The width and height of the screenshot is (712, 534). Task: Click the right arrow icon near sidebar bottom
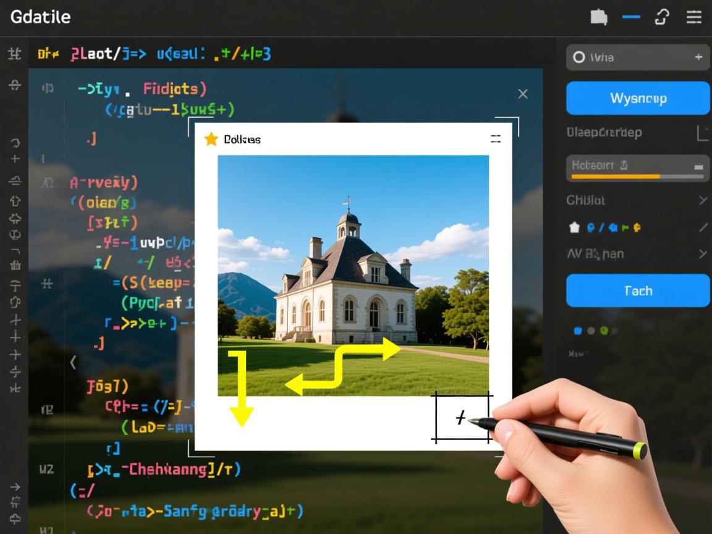(15, 487)
